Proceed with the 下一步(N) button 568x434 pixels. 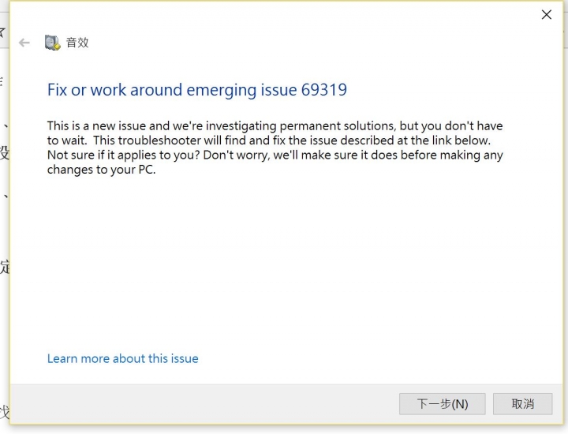443,403
